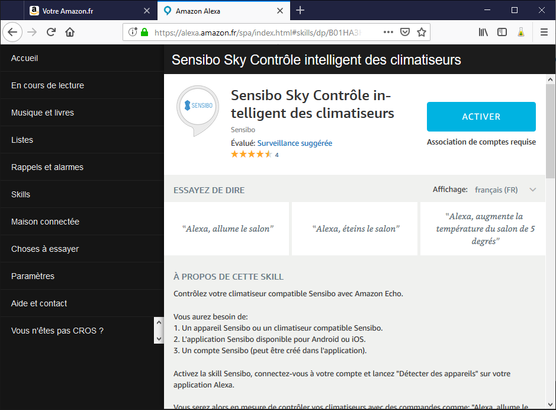Screen dimensions: 556x410
Task: Open the Firefox hamburger menu
Action: click(544, 33)
